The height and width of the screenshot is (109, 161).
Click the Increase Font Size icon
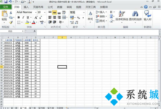[36, 18]
